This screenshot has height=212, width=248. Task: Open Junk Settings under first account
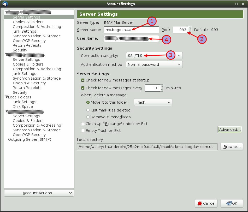[25, 31]
